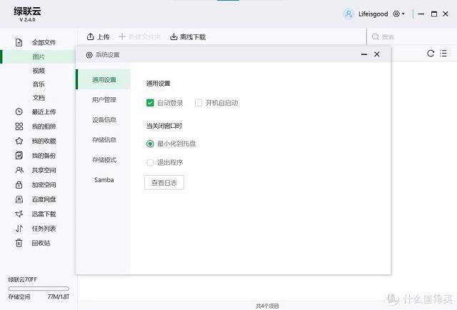Click the 存储空间 usage bar
Viewport: 457px width, 310px height.
pos(39,289)
